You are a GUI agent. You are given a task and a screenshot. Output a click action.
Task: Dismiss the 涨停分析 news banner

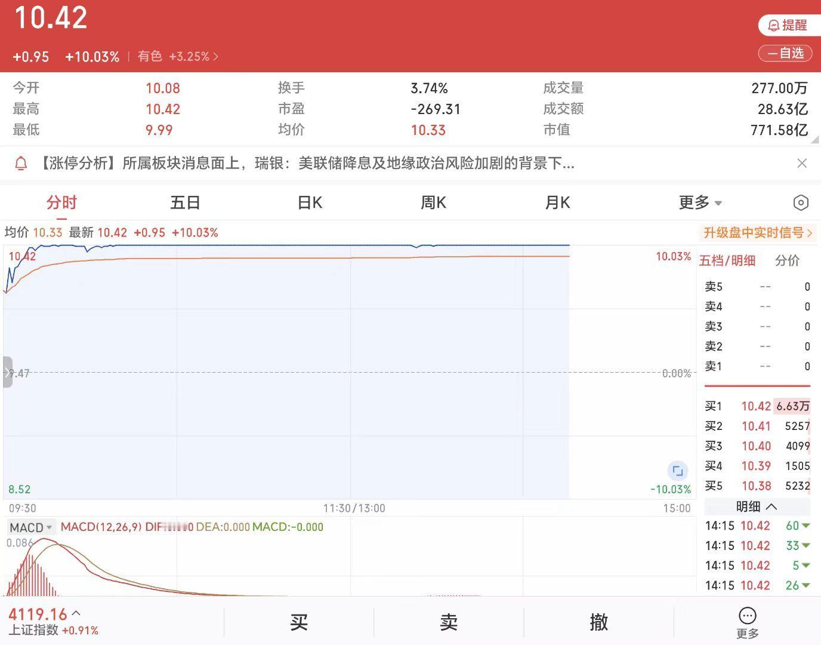[x=803, y=163]
